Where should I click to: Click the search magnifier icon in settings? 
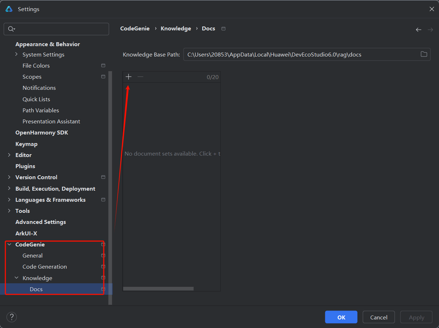[x=11, y=29]
